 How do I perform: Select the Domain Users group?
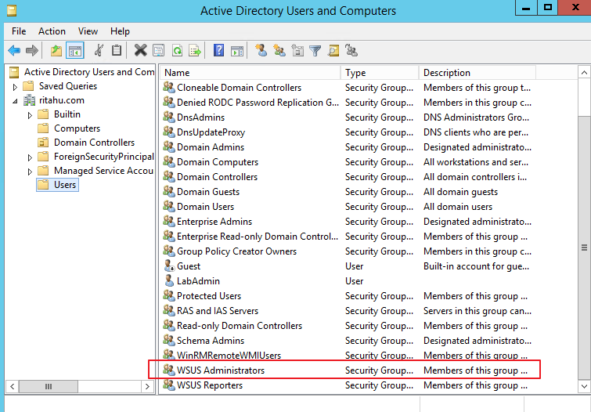pos(205,206)
